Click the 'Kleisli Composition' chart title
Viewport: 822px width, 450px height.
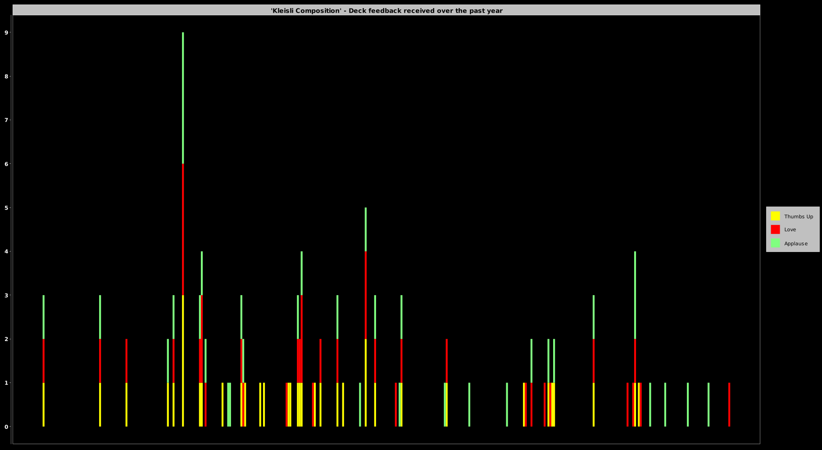(386, 10)
